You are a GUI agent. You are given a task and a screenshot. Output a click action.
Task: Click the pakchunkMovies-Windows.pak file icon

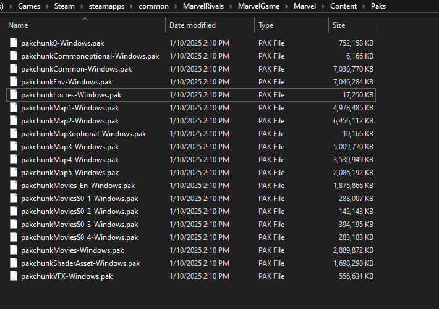click(14, 250)
